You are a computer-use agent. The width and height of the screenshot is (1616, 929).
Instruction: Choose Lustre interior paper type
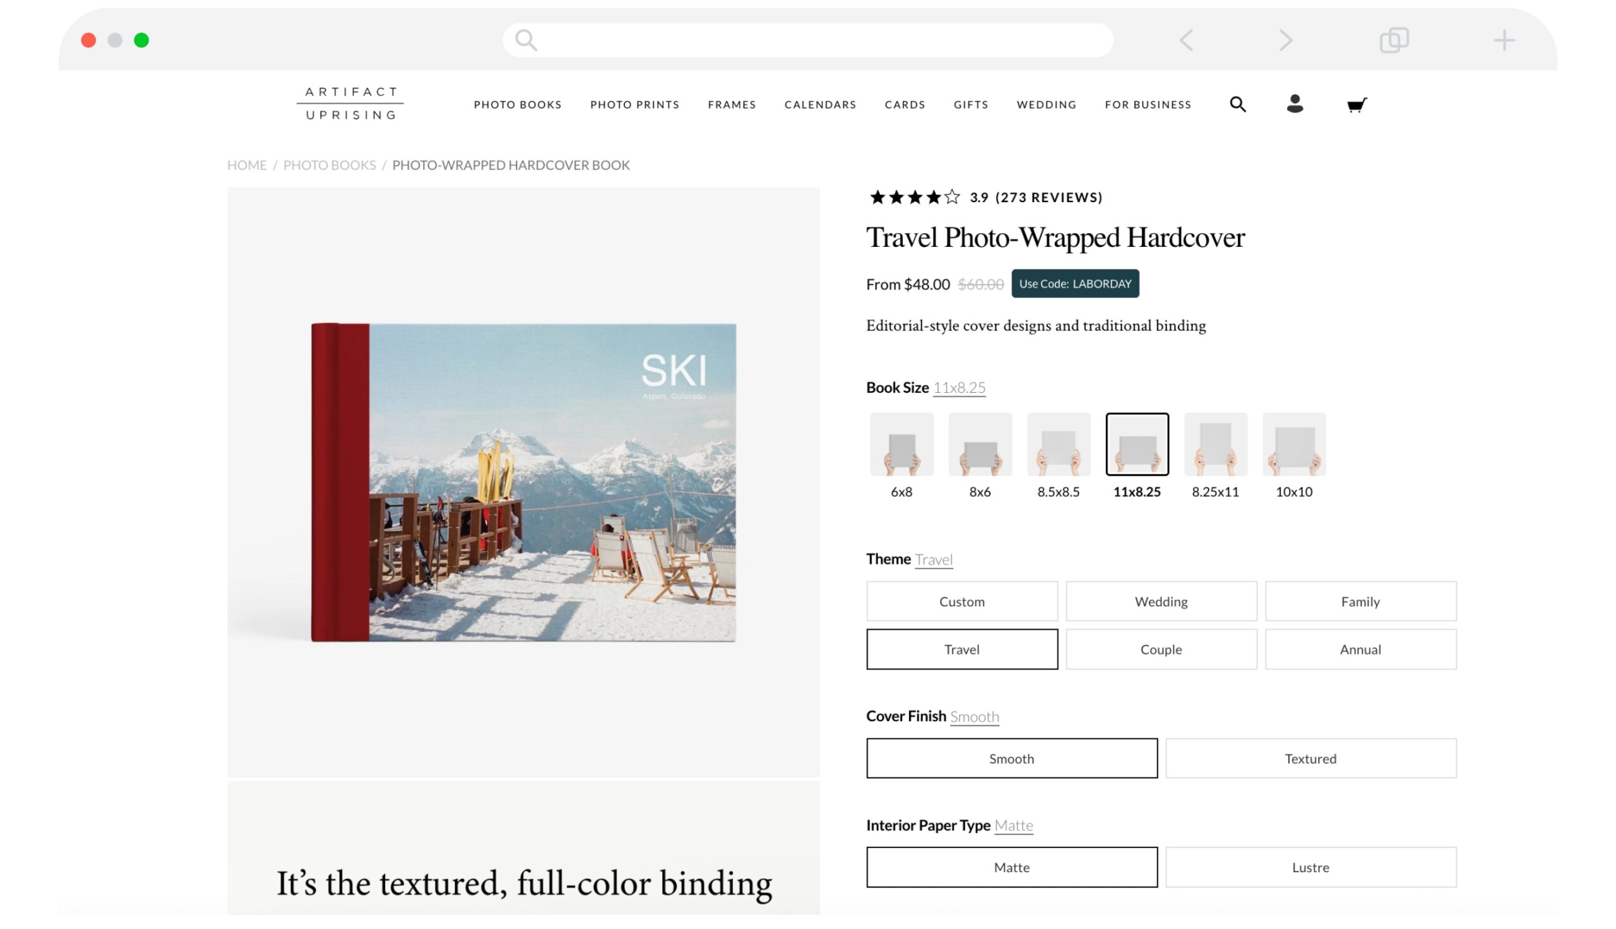1310,866
